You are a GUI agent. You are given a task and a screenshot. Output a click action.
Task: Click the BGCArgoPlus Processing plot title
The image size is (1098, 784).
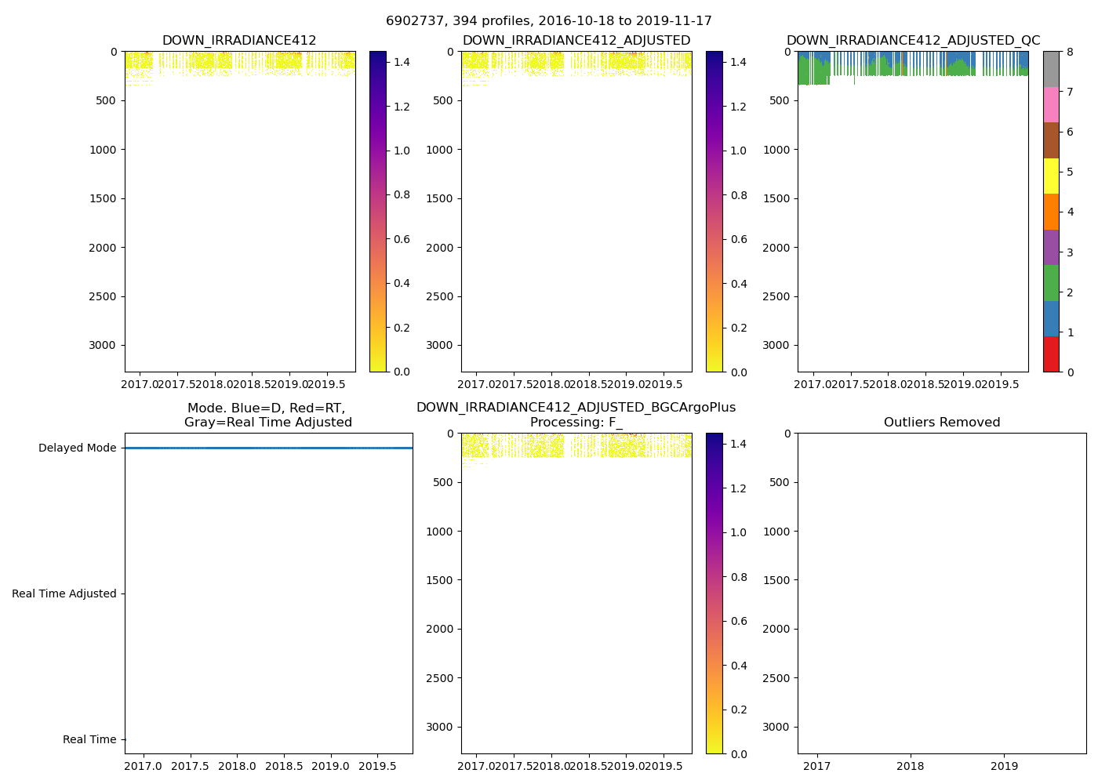576,415
